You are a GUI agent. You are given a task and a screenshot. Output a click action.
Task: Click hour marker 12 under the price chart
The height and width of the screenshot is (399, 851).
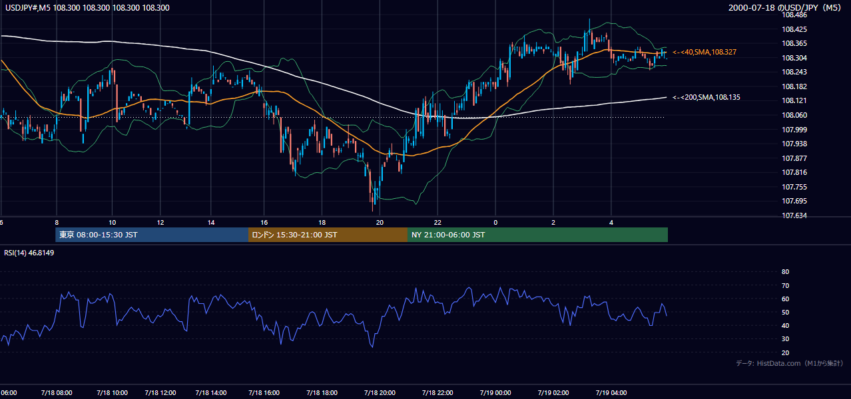coord(160,222)
